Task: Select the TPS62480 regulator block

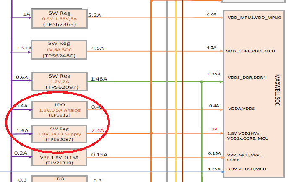Action: coord(59,50)
